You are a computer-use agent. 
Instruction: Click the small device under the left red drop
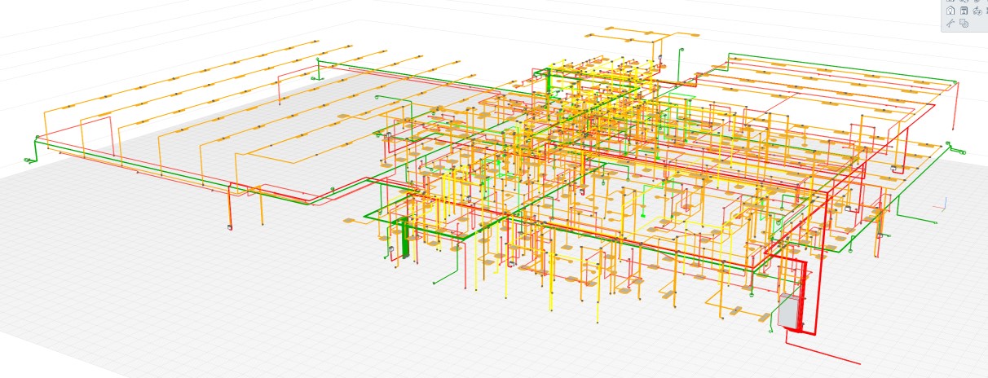(230, 227)
